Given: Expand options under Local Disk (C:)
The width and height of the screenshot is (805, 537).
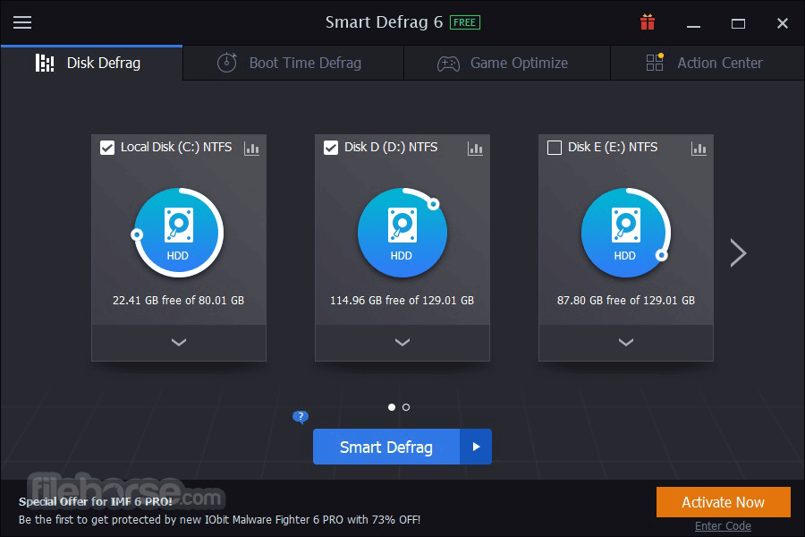Looking at the screenshot, I should pos(179,342).
